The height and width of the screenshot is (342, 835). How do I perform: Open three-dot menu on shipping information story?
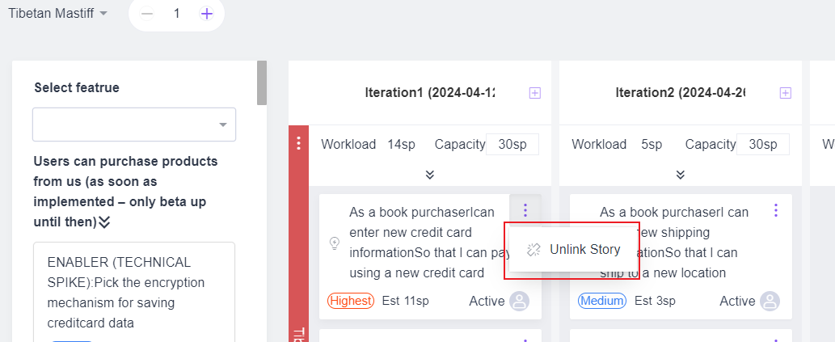tap(776, 210)
